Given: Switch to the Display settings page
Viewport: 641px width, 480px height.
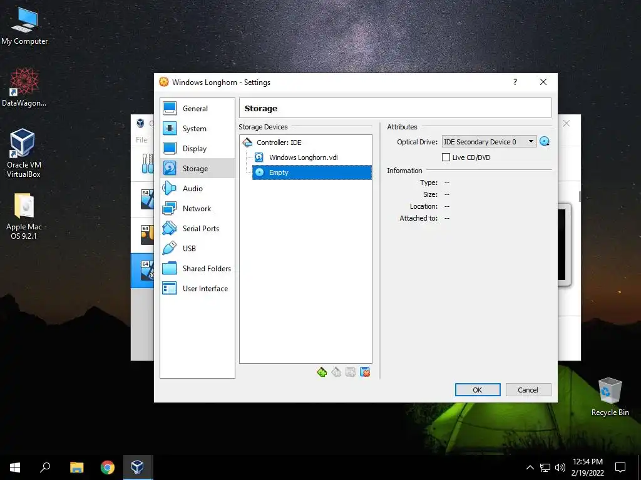Looking at the screenshot, I should [x=197, y=149].
